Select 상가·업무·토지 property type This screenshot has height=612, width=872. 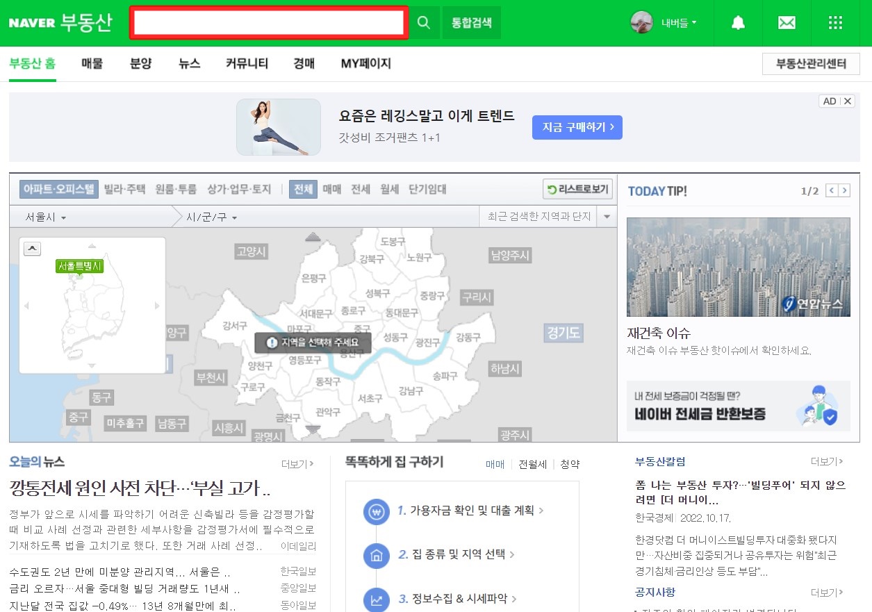point(239,189)
